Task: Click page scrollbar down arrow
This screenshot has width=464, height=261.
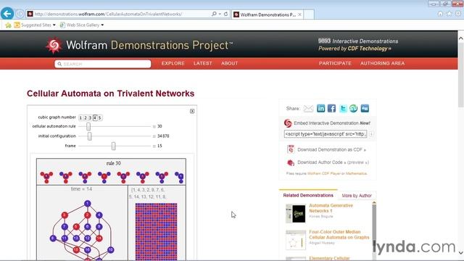Action: pyautogui.click(x=461, y=253)
